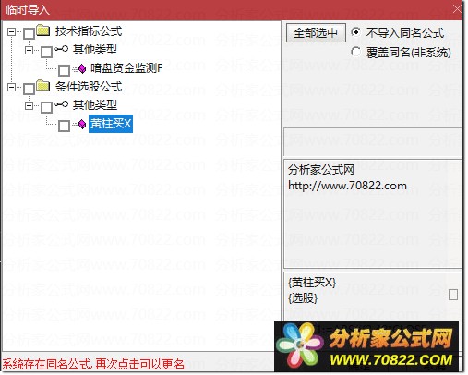468x375 pixels.
Task: Select the 覆盖同名(非系统) radio option
Action: click(x=355, y=52)
